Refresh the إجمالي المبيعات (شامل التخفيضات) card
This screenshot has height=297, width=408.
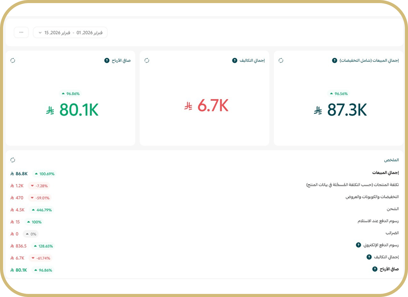(281, 60)
